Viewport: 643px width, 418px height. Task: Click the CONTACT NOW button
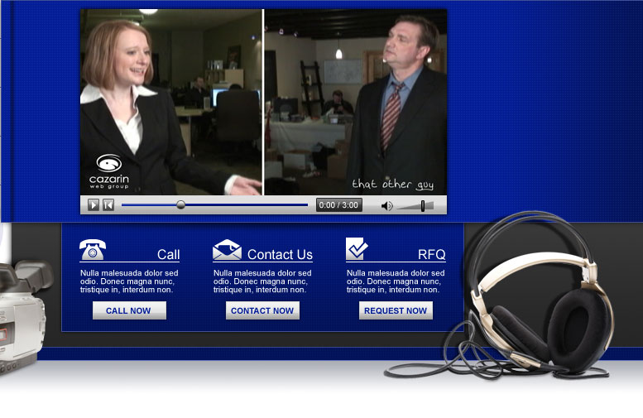click(x=262, y=310)
